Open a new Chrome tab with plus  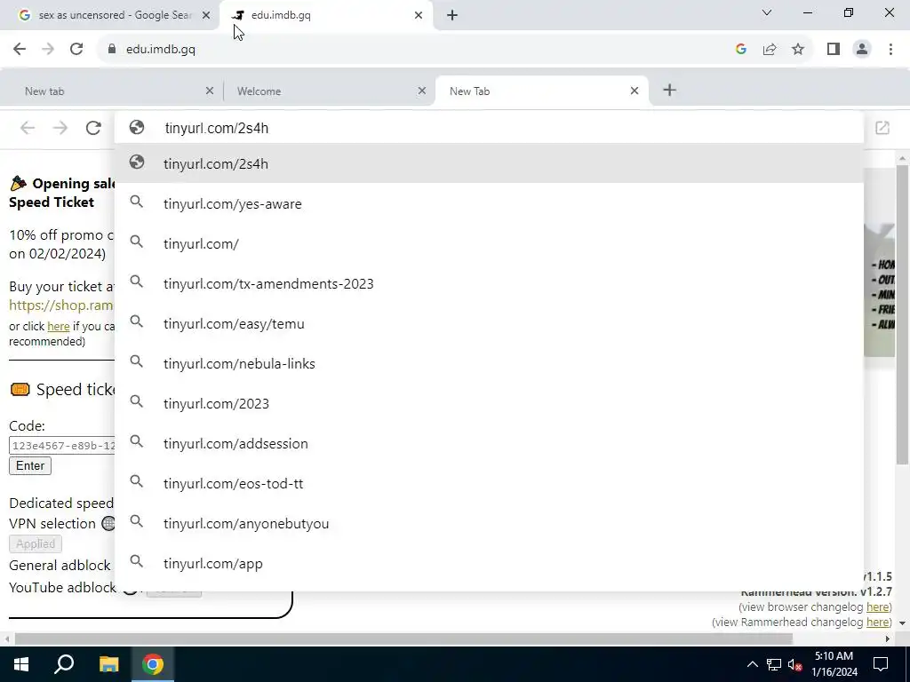(x=452, y=16)
